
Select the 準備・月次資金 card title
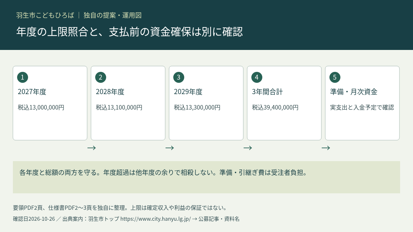[354, 92]
